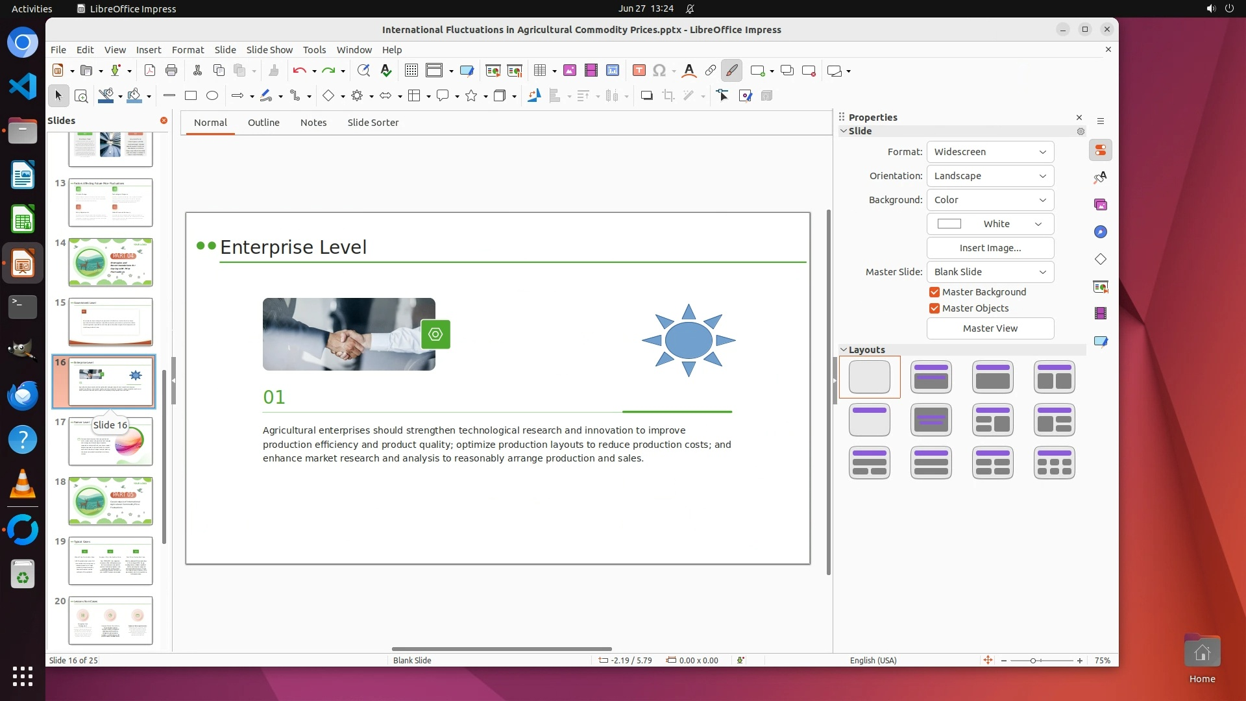This screenshot has height=701, width=1246.
Task: Open the White background color picker
Action: coord(990,224)
